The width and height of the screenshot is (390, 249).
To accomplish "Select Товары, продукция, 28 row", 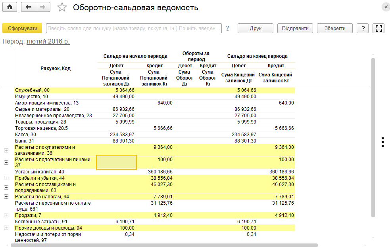I will [155, 122].
